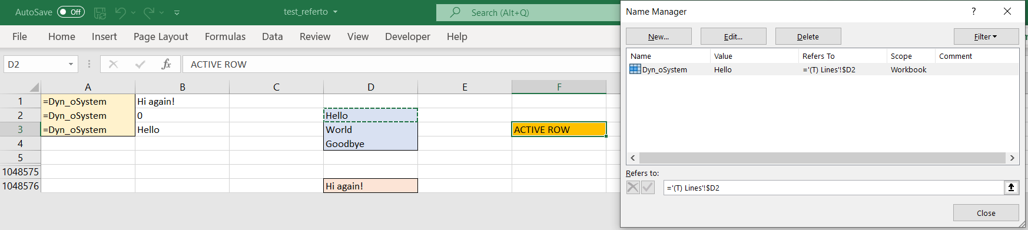Sort by the Comment column header

coord(977,56)
